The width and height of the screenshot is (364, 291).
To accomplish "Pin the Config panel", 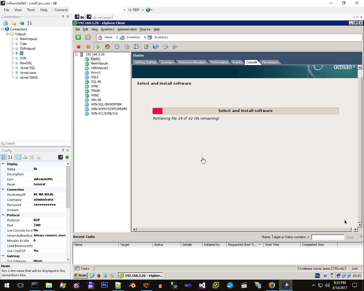I will pos(63,150).
